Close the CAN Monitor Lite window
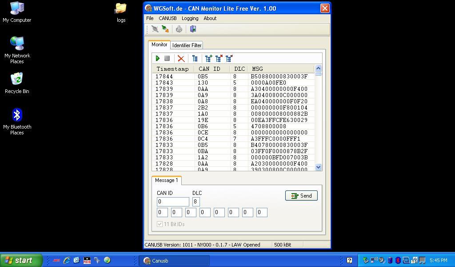Viewport: 455px width, 267px height. tap(325, 8)
